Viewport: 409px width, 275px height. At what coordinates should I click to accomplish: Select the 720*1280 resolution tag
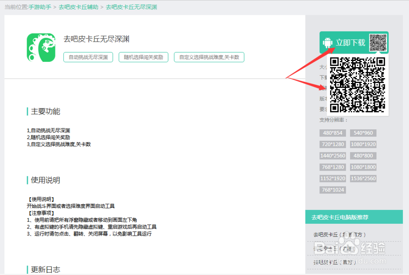[333, 144]
